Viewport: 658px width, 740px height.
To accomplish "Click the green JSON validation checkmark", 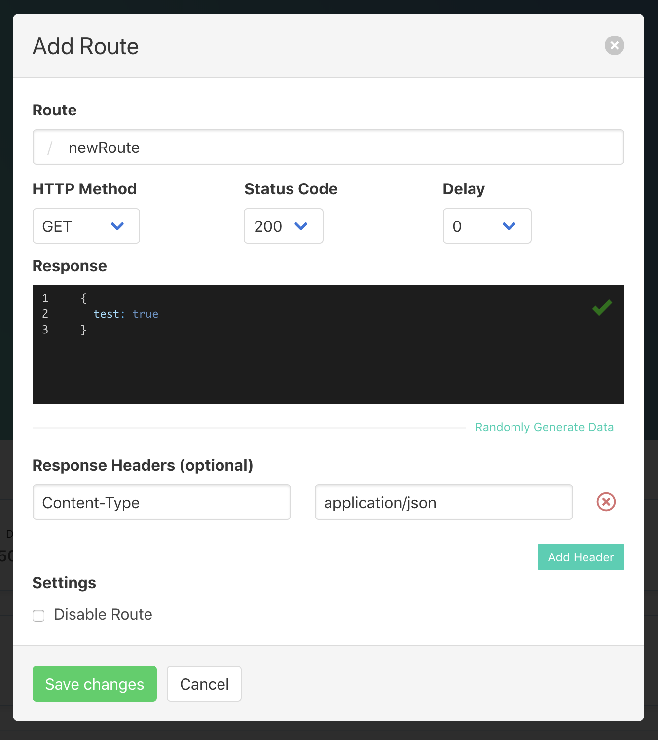I will coord(602,307).
